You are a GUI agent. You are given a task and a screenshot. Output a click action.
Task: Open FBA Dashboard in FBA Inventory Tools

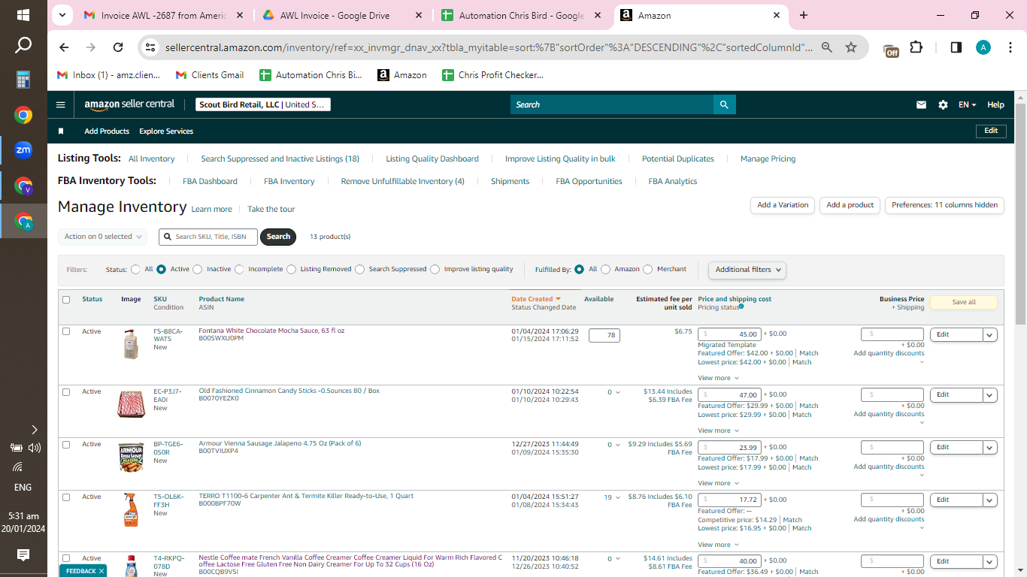tap(210, 182)
